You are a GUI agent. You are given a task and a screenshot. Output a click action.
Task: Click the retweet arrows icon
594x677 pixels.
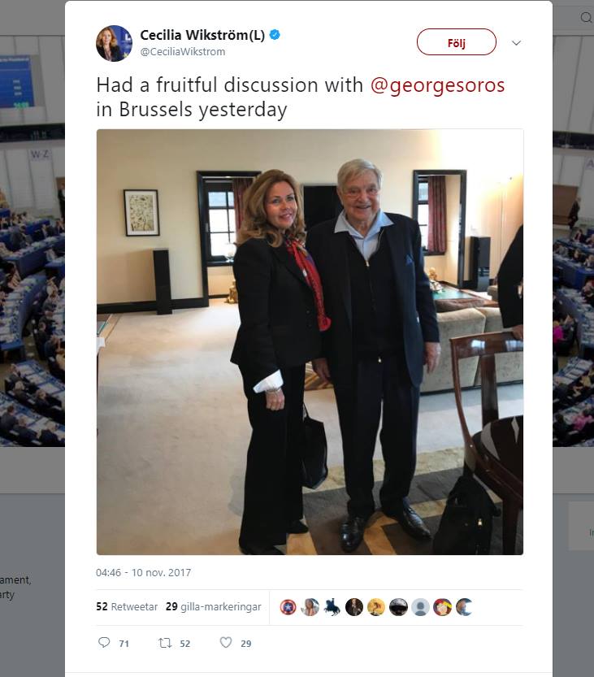165,643
